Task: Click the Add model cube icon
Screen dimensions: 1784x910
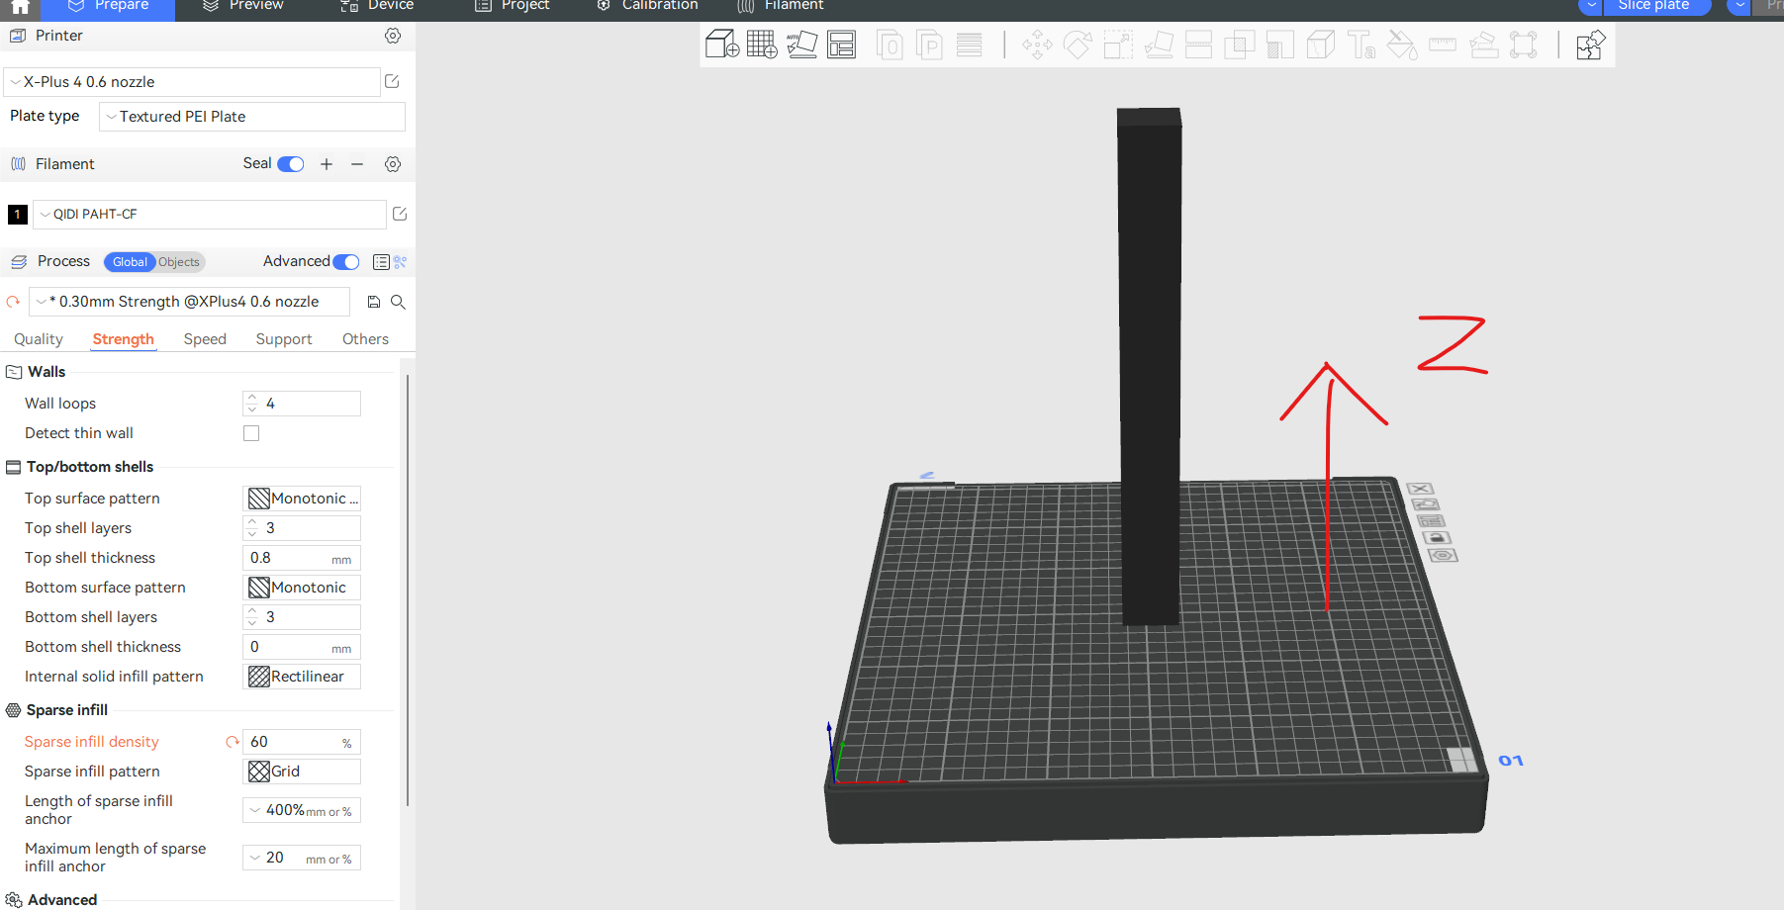Action: (721, 45)
